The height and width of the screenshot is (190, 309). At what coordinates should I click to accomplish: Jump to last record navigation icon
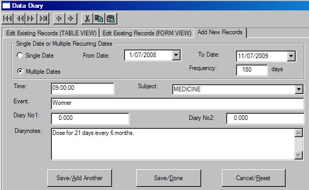pos(43,19)
